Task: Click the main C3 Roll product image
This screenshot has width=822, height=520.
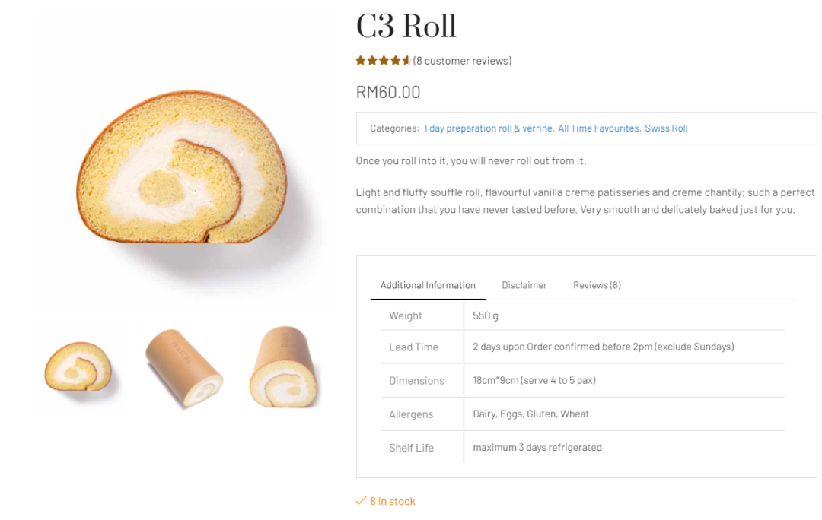Action: (186, 163)
